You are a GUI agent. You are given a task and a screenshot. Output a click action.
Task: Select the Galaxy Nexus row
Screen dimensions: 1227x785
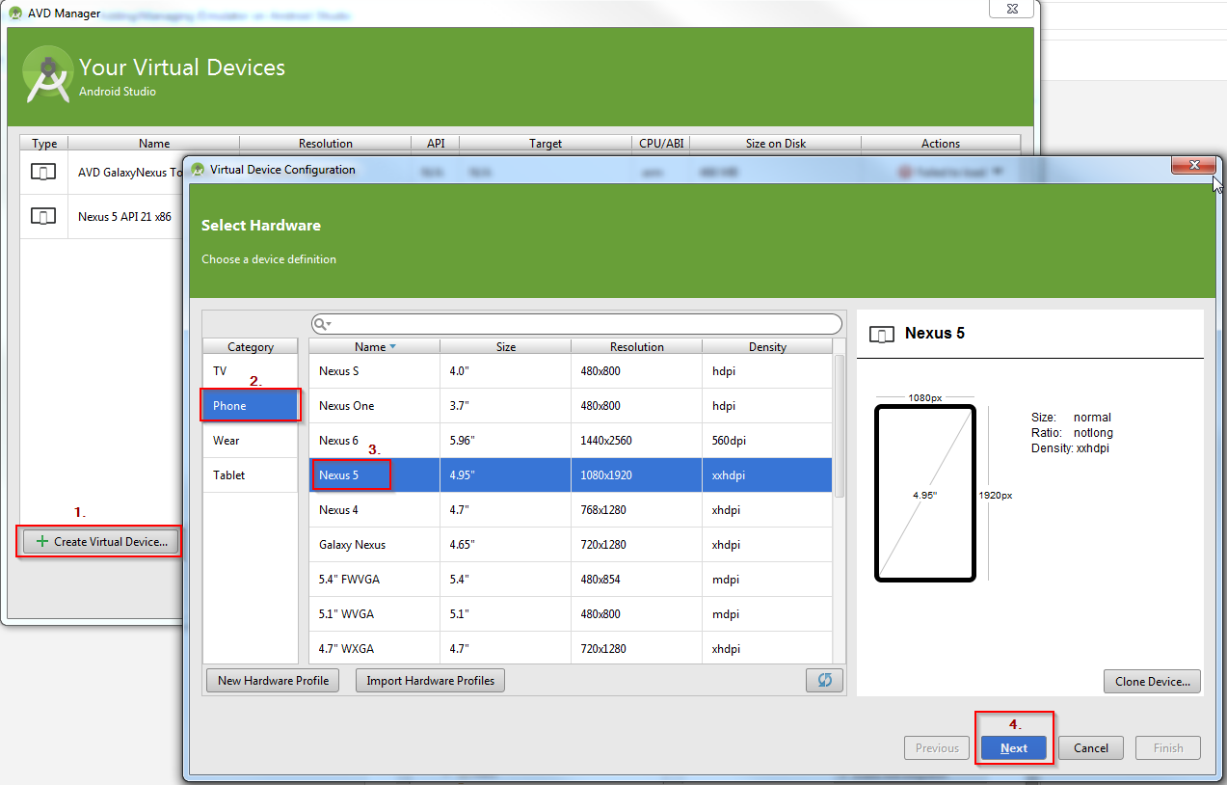point(571,545)
